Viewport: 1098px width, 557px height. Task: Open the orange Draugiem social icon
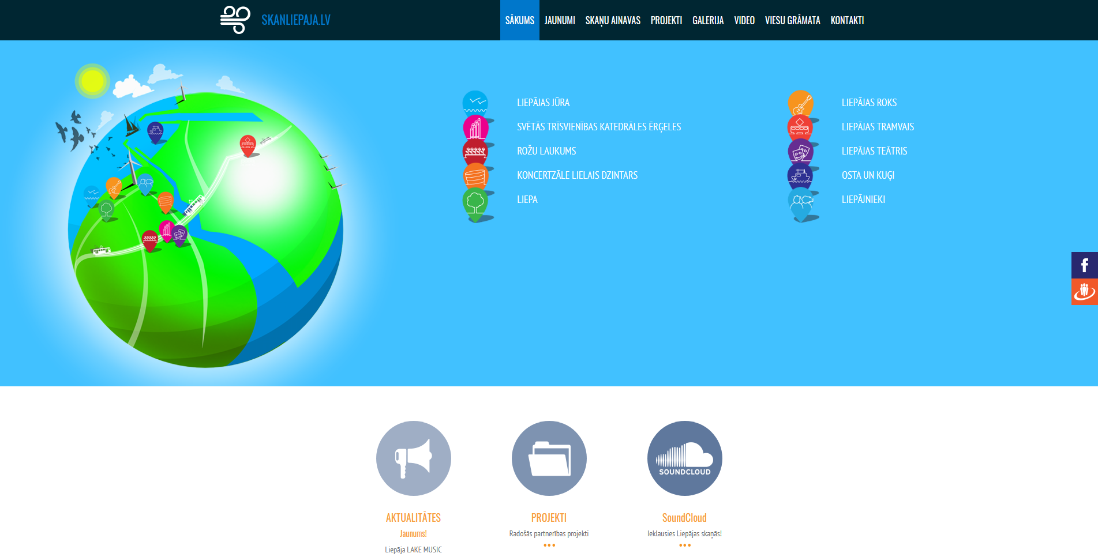click(x=1084, y=292)
